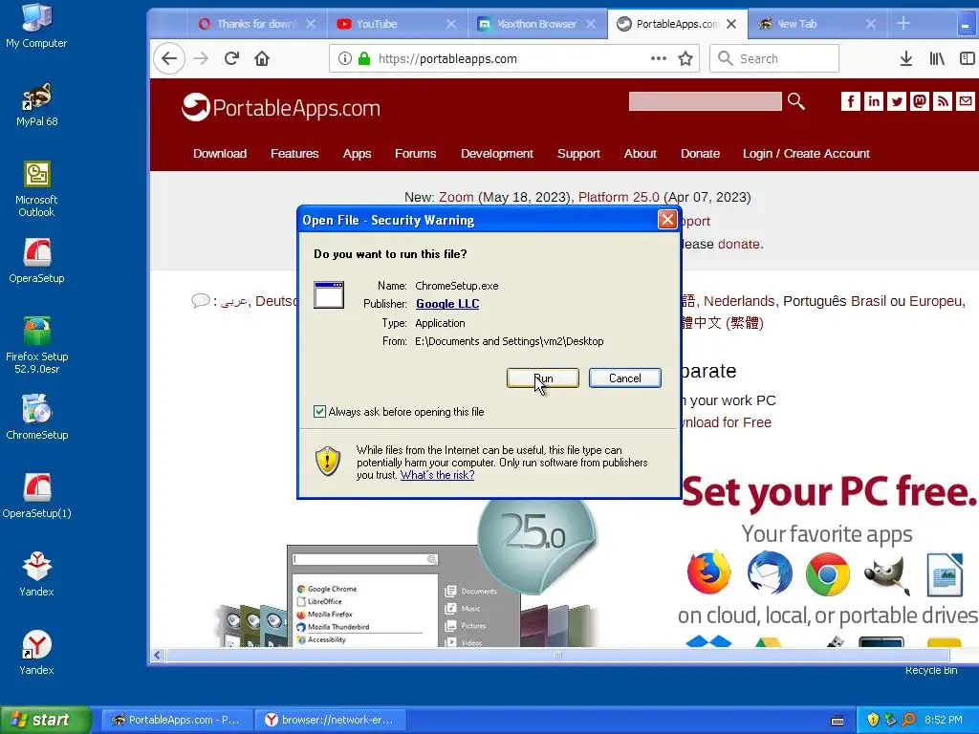Switch to Yandex browser taskbar button
The width and height of the screenshot is (979, 734).
pyautogui.click(x=330, y=720)
